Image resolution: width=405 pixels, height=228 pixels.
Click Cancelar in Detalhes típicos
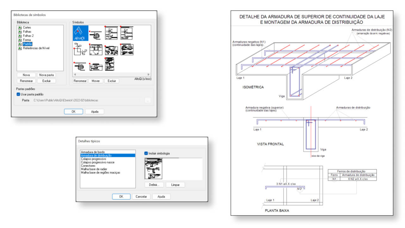(141, 196)
